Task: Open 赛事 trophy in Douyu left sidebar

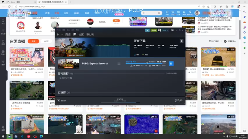Action: tap(3, 63)
